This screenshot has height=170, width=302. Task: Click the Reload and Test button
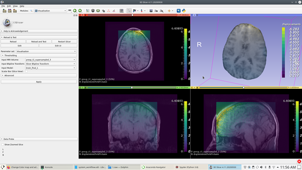pos(39,42)
